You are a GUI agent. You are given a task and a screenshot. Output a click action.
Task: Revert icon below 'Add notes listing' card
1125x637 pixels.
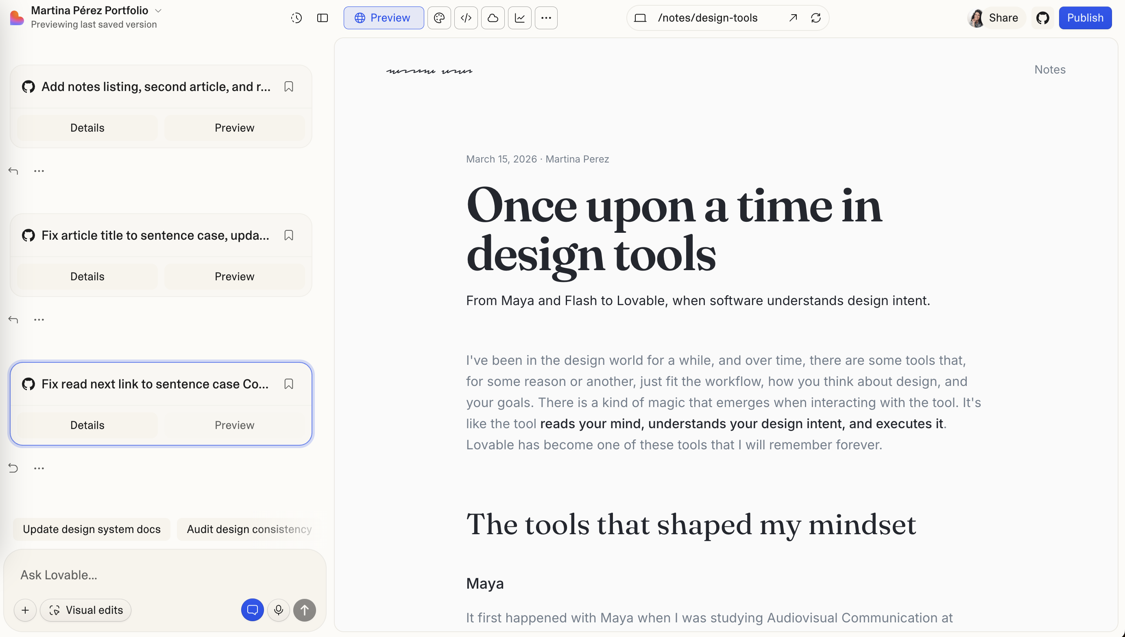point(13,171)
